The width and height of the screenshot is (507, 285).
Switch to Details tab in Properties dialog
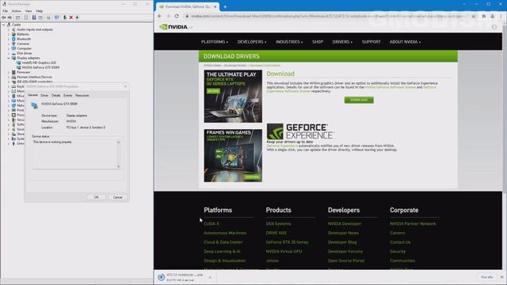coord(56,95)
